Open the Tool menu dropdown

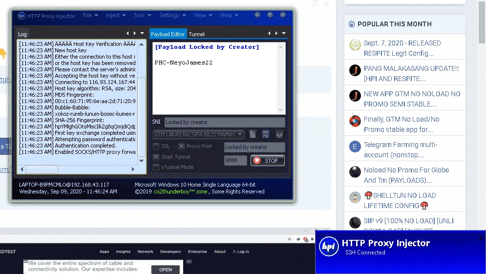click(142, 15)
